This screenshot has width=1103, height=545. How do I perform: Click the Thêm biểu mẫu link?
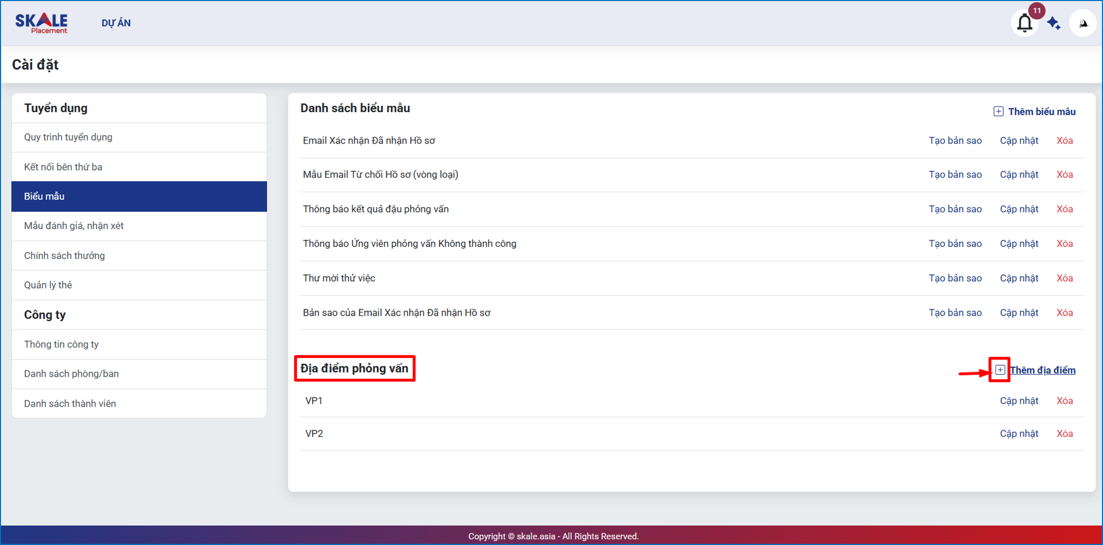[1042, 112]
